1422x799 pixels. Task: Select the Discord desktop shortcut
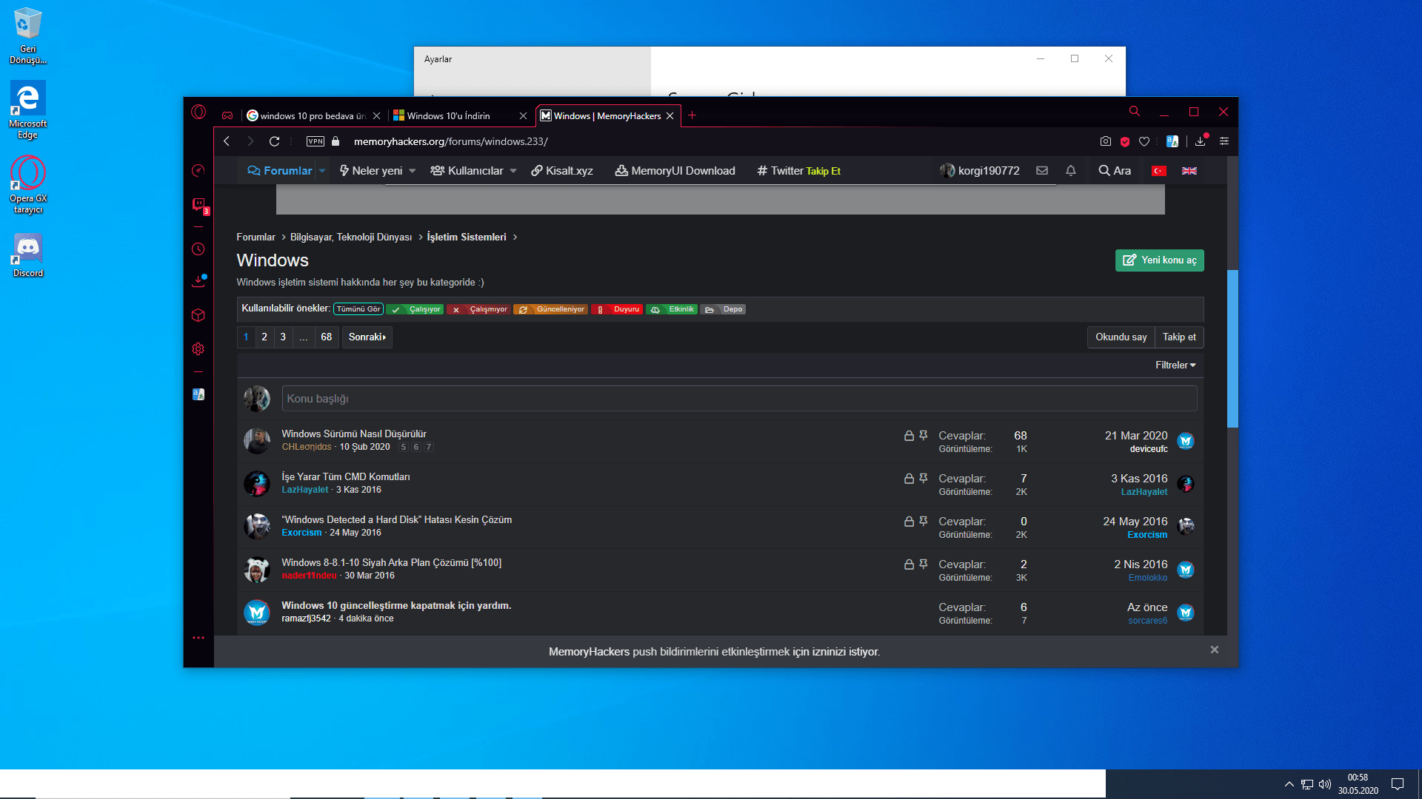click(x=28, y=256)
